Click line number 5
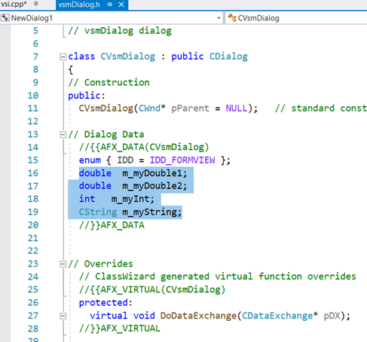The image size is (367, 342). pyautogui.click(x=35, y=31)
